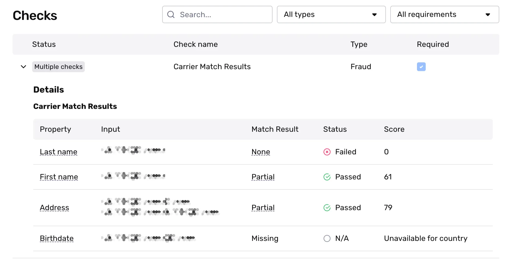Open the All requirements dropdown
Image resolution: width=511 pixels, height=267 pixels.
[445, 14]
